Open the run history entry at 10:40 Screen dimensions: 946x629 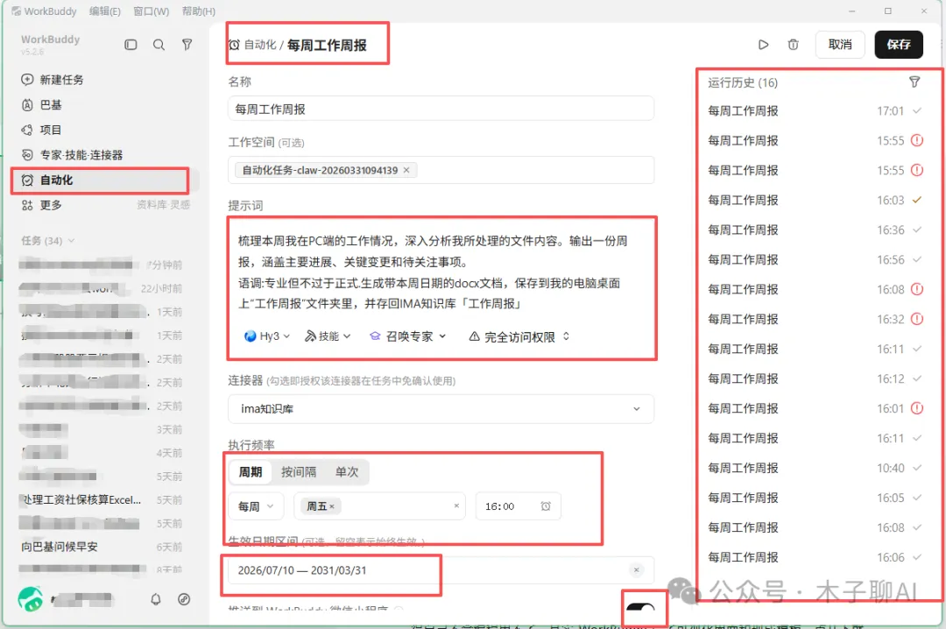(x=815, y=468)
